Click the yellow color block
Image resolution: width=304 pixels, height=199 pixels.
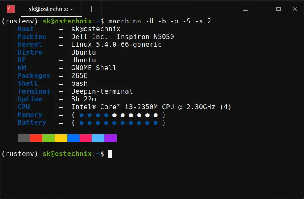click(x=61, y=138)
